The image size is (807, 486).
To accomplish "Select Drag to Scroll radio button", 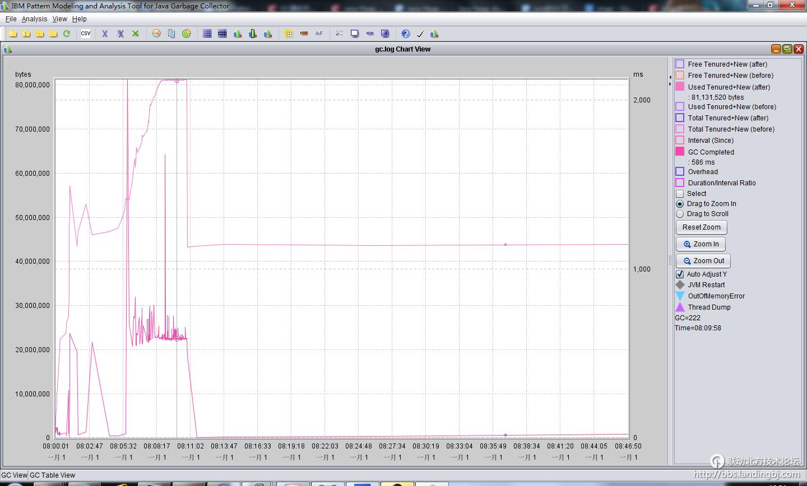I will tap(680, 214).
